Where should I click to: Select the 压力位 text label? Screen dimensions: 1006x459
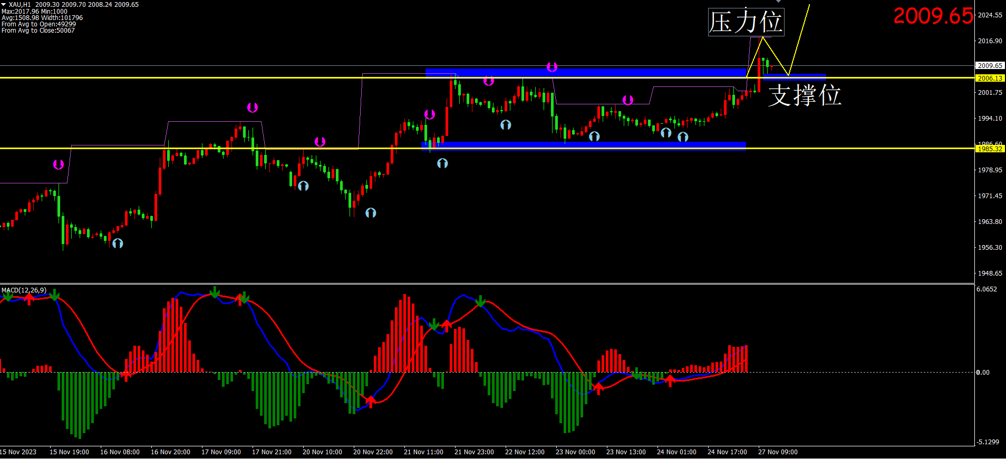click(x=746, y=22)
